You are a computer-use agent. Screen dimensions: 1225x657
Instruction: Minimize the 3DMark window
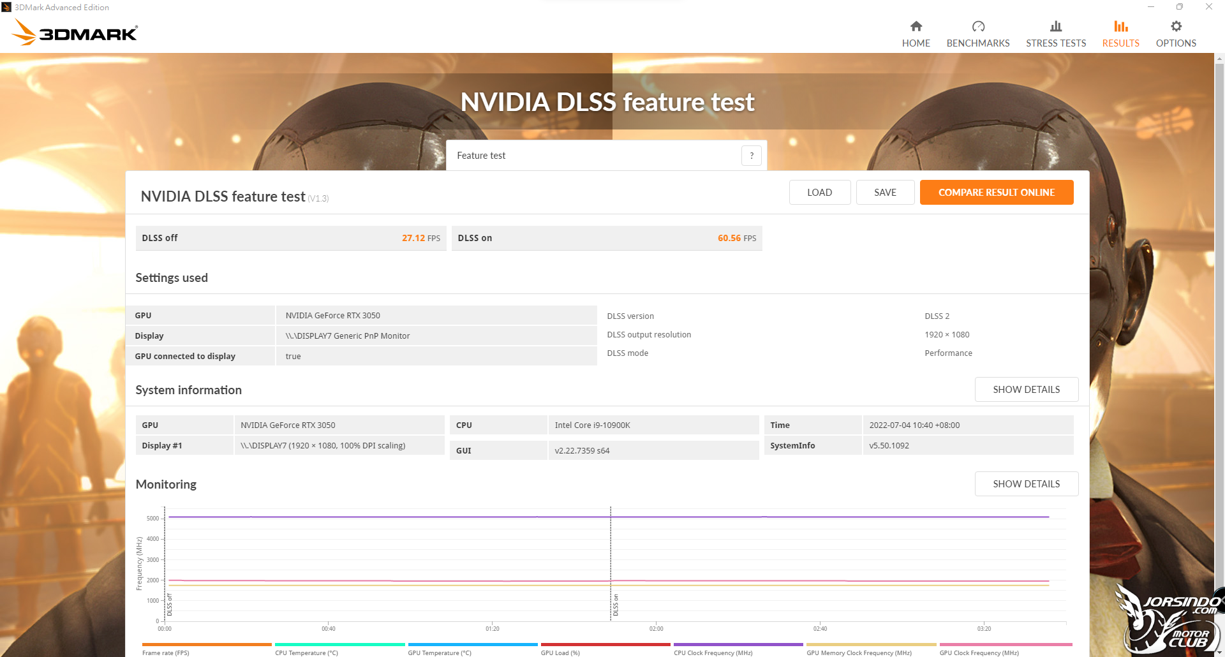coord(1151,7)
